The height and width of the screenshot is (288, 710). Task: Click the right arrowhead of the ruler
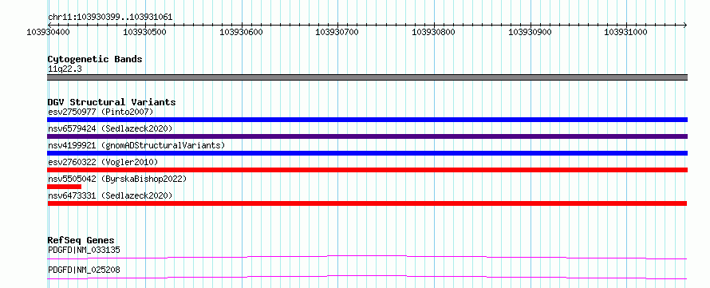tap(685, 25)
